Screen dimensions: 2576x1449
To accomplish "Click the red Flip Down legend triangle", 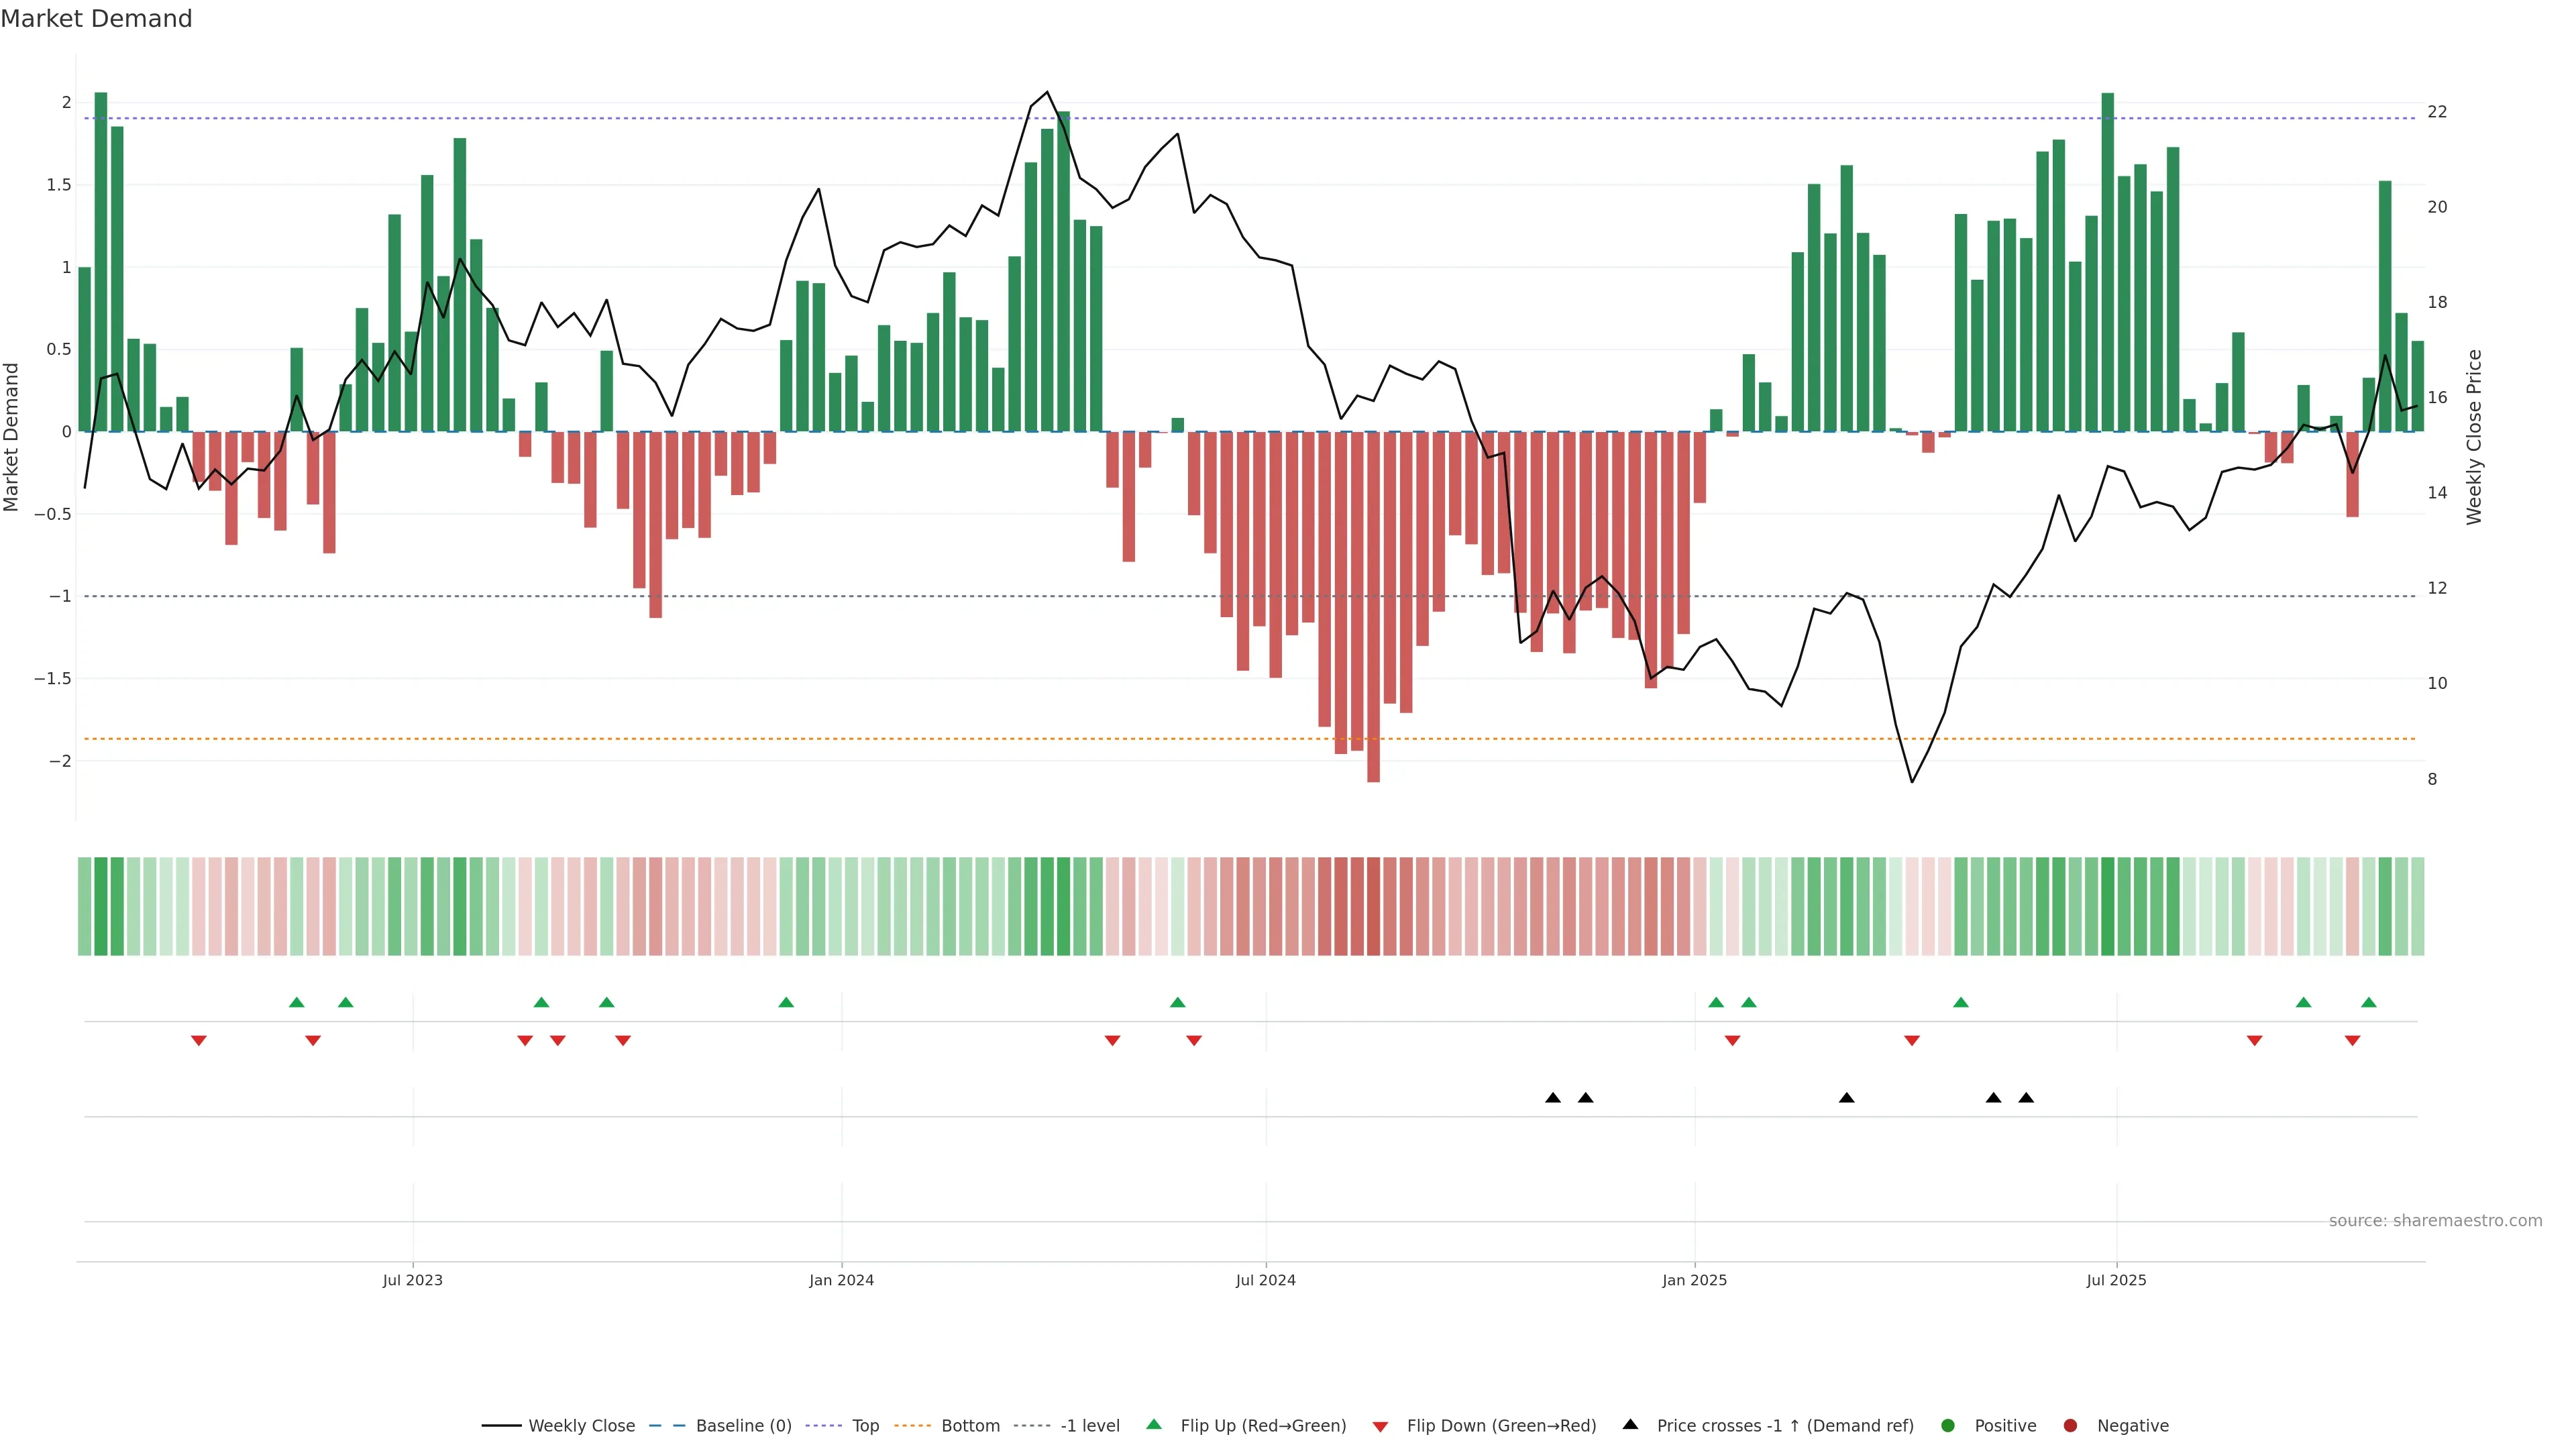I will pos(1380,1427).
